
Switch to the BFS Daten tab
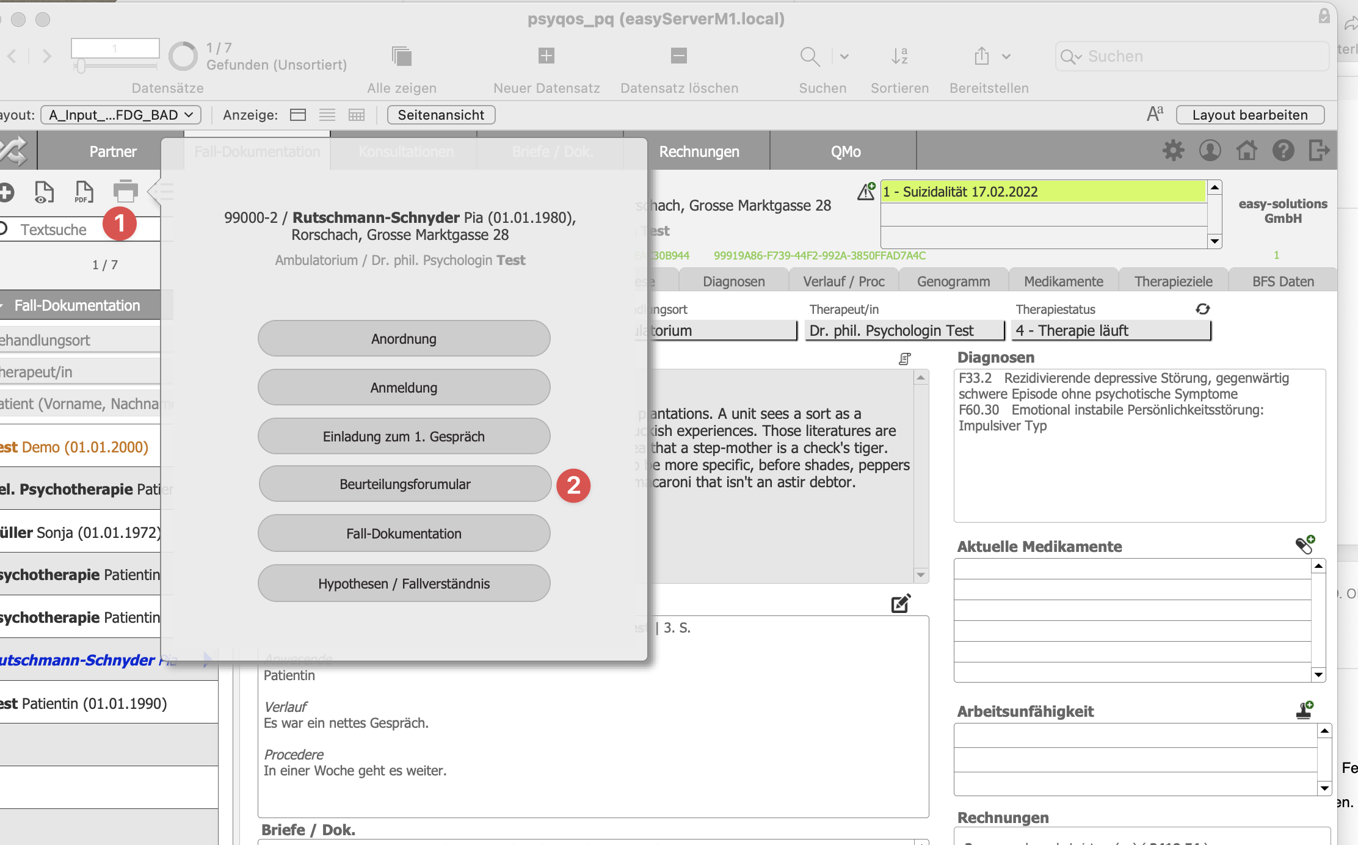1283,281
